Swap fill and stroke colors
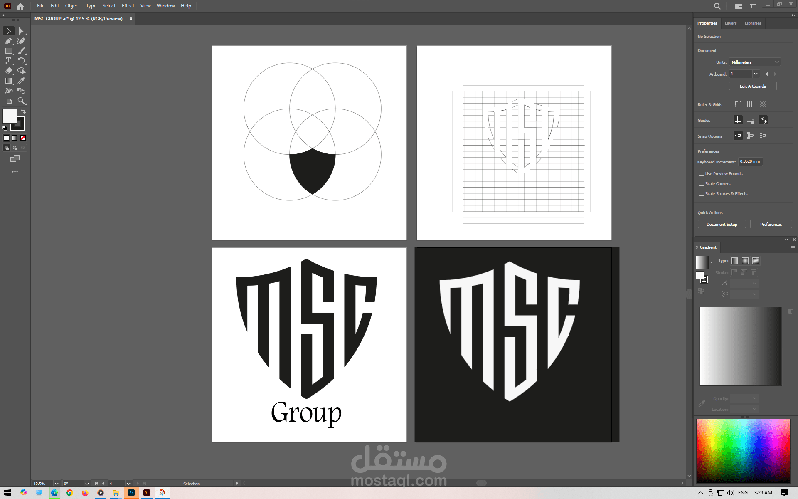The image size is (798, 499). coord(23,111)
